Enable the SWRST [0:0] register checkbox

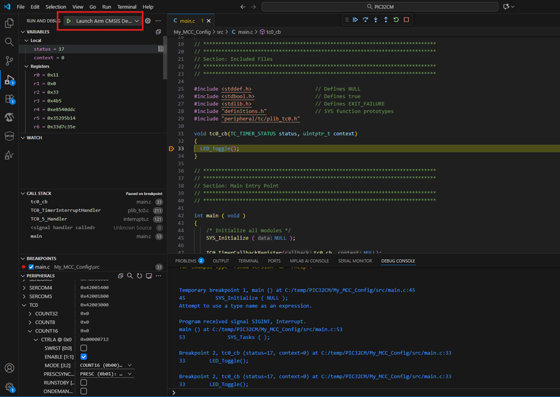84,348
